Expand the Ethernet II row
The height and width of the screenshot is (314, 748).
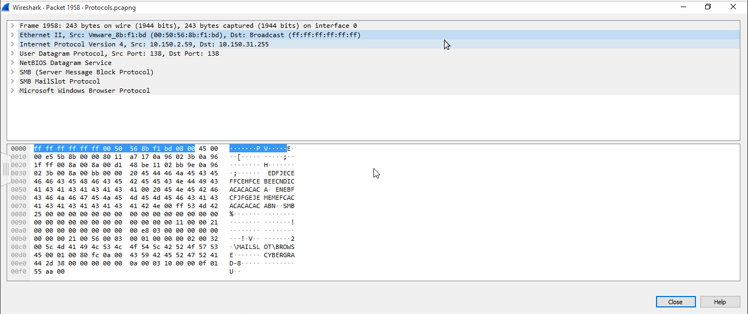[x=12, y=35]
